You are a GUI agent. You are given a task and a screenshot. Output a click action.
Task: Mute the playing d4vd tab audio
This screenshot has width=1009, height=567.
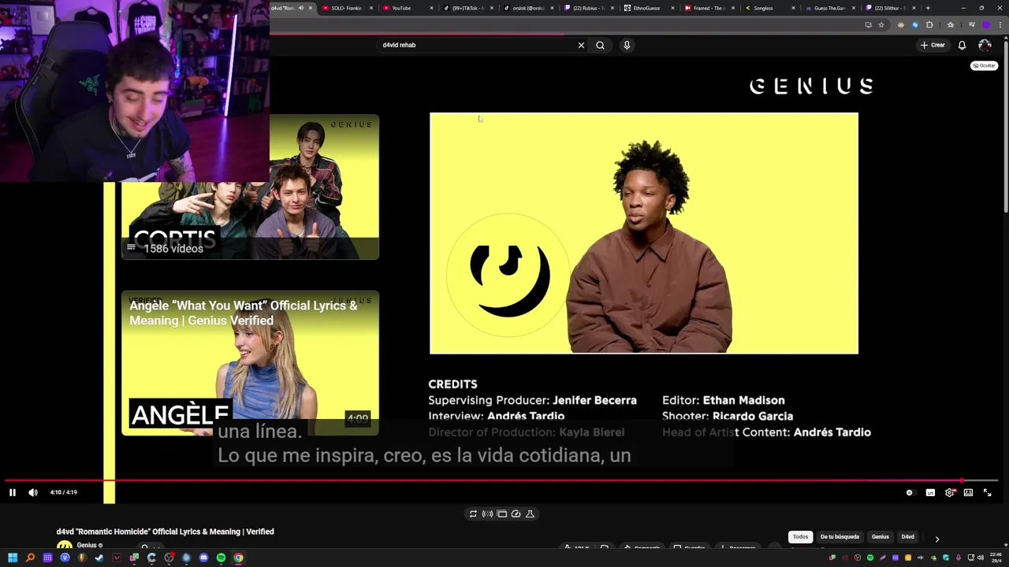(x=300, y=8)
